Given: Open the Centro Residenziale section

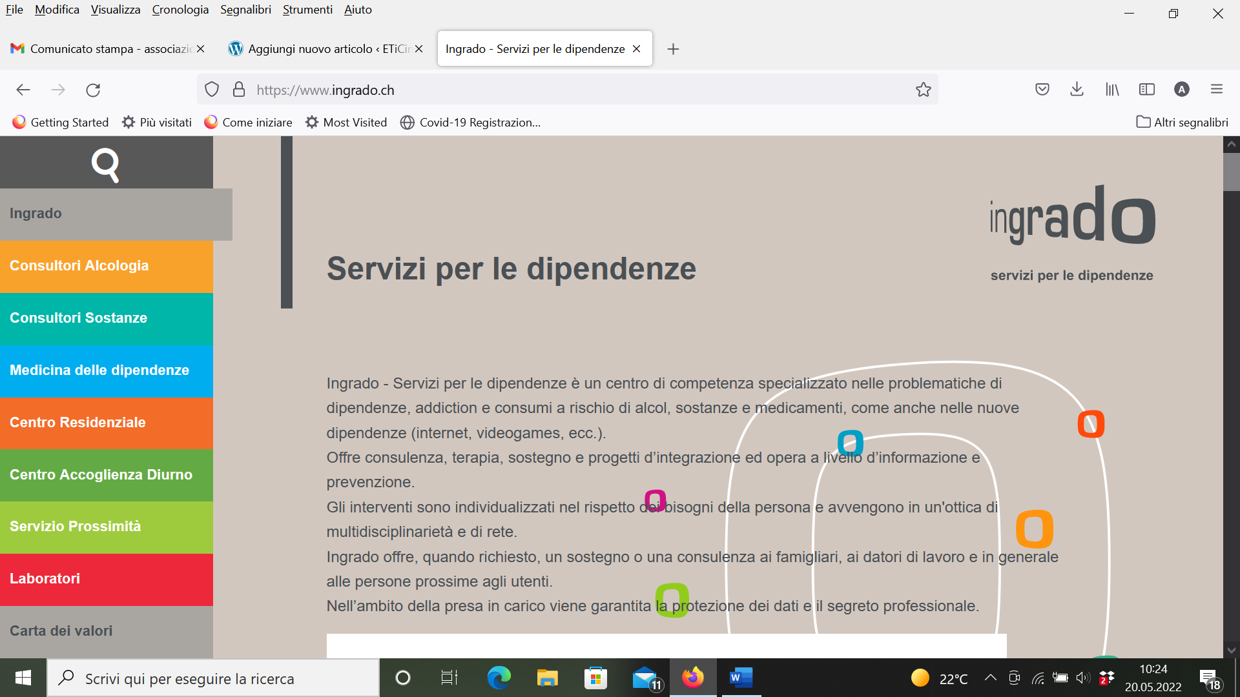Looking at the screenshot, I should pos(107,423).
